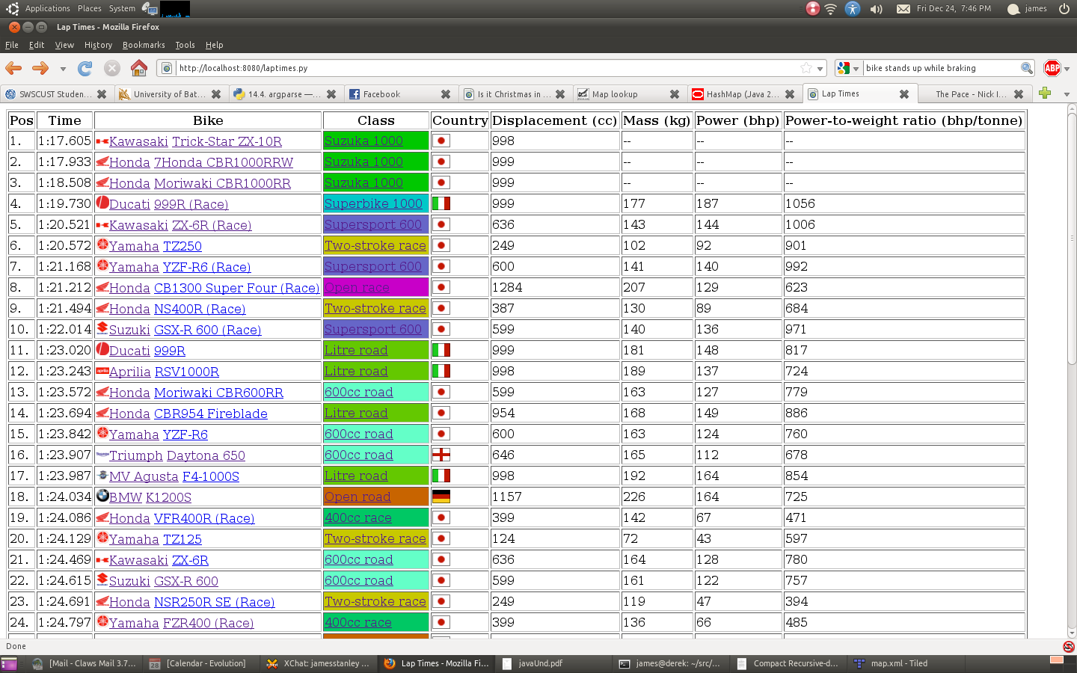The height and width of the screenshot is (673, 1077).
Task: Click the URL address bar field
Action: tap(486, 68)
